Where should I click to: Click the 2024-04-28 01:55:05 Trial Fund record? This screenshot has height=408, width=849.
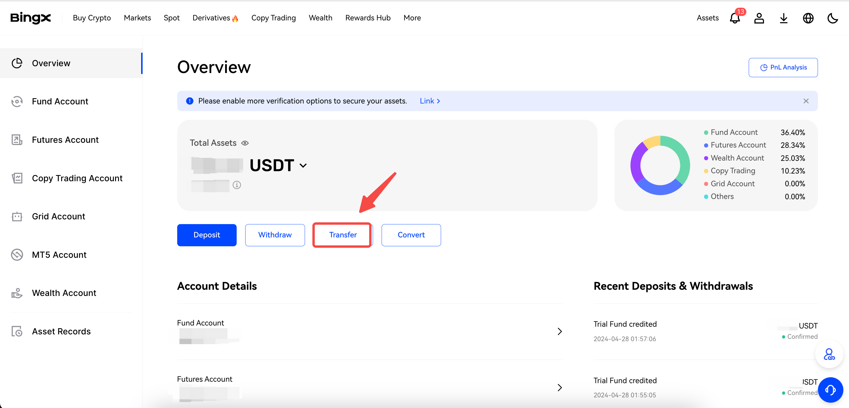(705, 388)
